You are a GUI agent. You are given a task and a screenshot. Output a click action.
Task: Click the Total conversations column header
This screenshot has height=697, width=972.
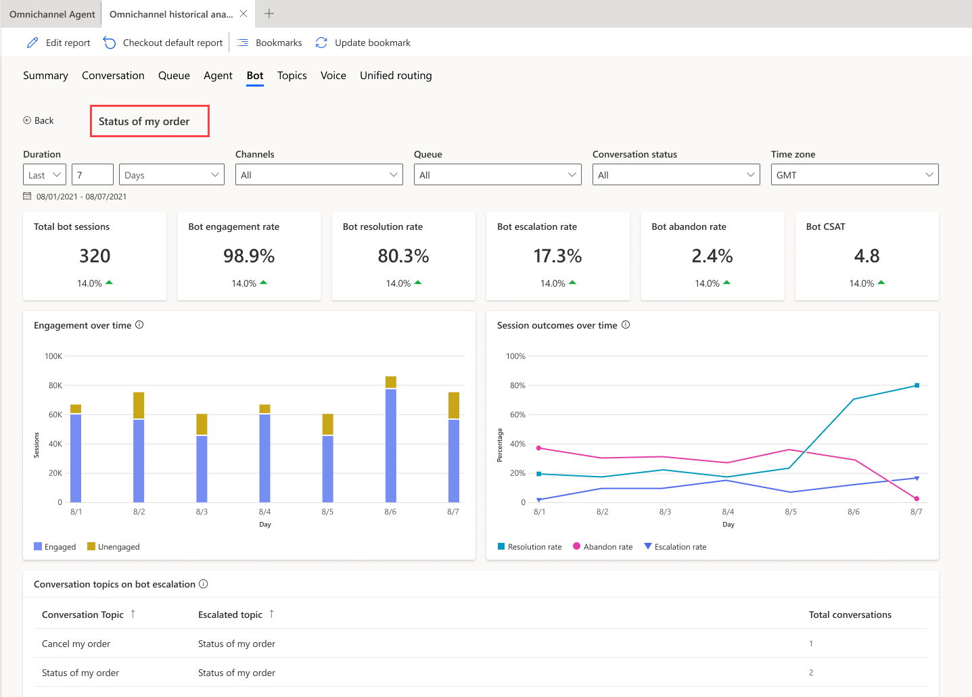coord(850,615)
